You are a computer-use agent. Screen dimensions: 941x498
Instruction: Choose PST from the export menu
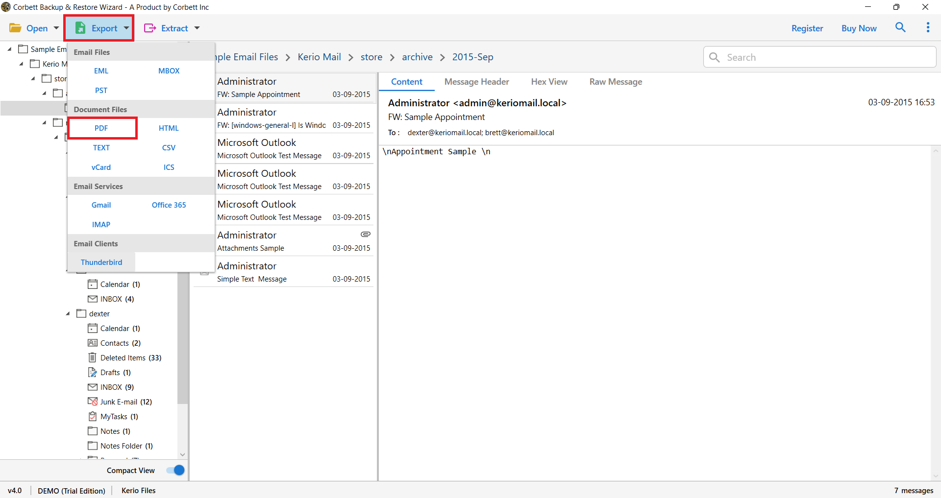[101, 90]
